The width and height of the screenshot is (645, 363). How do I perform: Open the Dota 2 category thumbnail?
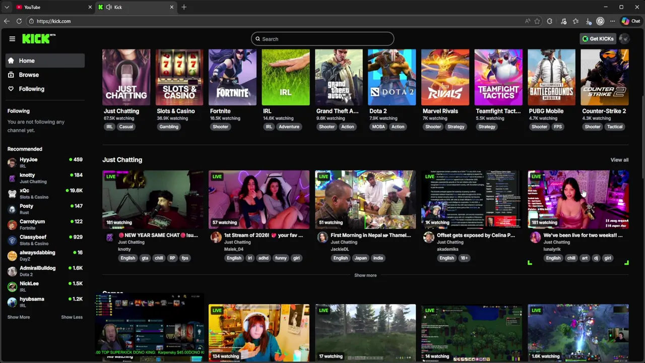click(x=392, y=77)
